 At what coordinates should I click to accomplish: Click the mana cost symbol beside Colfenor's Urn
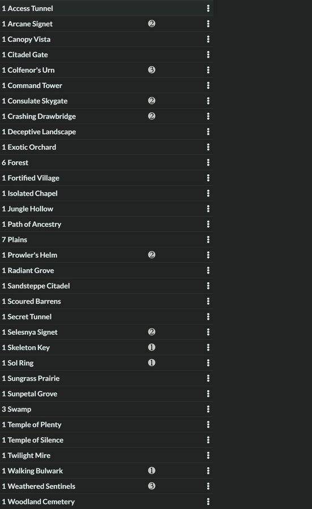(x=151, y=70)
